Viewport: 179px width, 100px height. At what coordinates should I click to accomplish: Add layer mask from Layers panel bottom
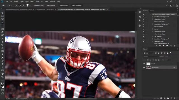[161, 98]
